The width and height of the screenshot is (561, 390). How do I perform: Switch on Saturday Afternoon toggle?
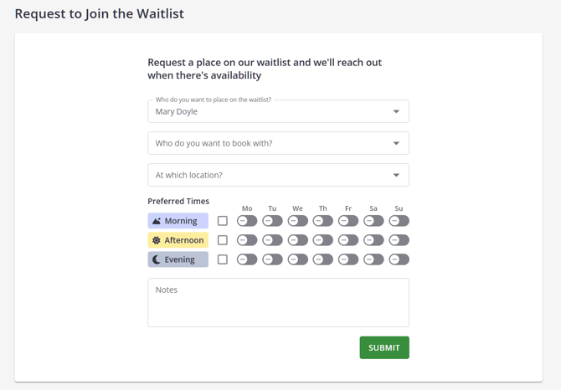coord(373,240)
